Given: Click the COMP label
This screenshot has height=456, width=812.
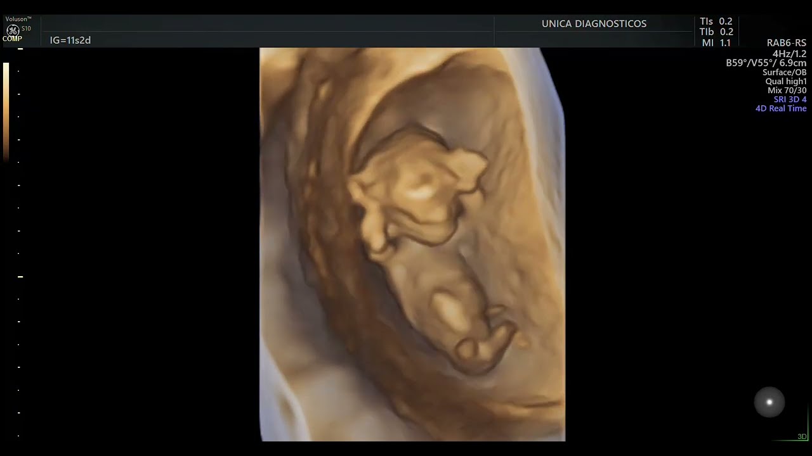Looking at the screenshot, I should 12,39.
